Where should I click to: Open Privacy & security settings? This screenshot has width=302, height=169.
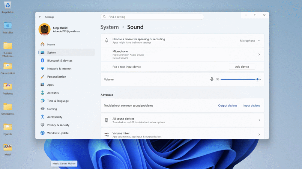67,125
